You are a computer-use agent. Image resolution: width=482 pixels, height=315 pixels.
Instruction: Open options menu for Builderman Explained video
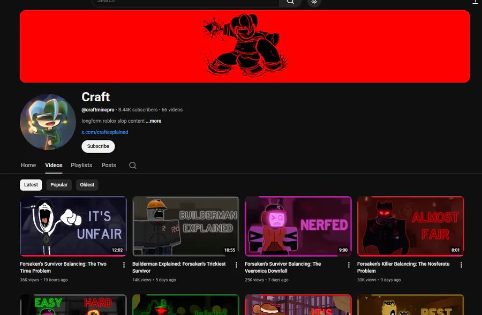(x=236, y=265)
